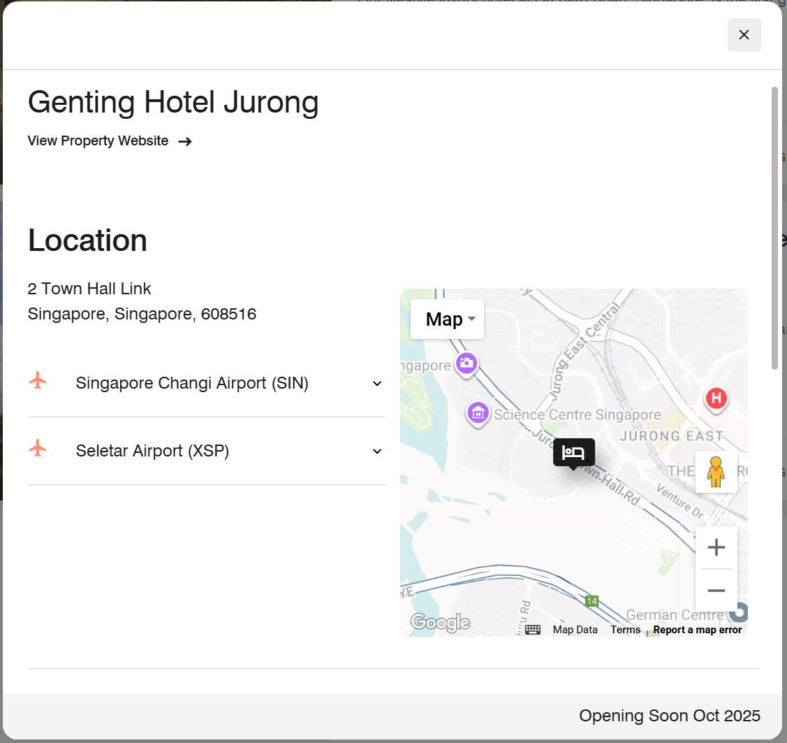Click the Map Data button
Viewport: 787px width, 743px height.
point(575,630)
